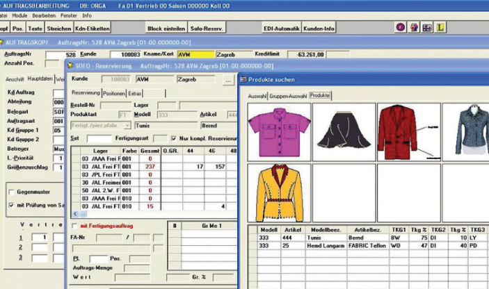Click the Texte toolbar button
Viewport: 489px width, 289px height.
click(35, 28)
